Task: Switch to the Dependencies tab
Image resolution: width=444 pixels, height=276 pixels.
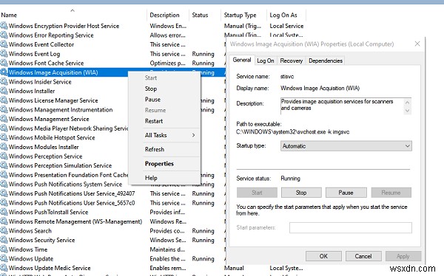Action: [326, 61]
